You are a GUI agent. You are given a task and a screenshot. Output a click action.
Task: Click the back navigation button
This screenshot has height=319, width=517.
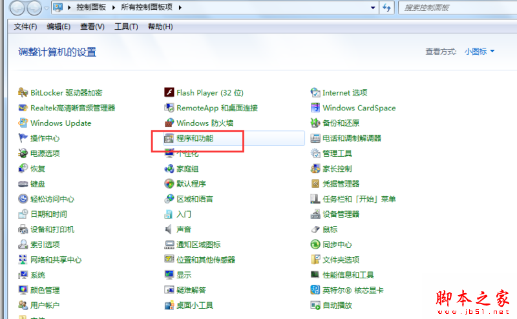17,8
